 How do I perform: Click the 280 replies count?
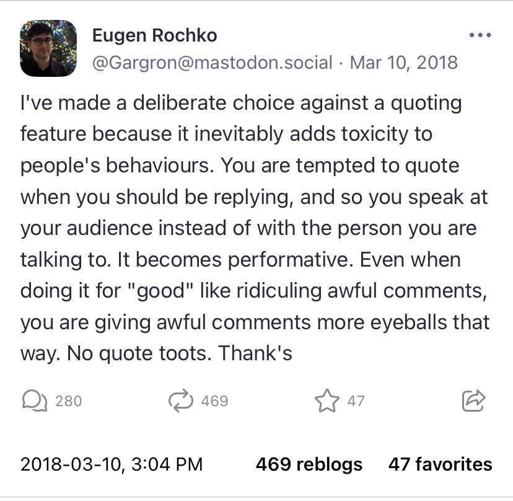click(x=68, y=402)
